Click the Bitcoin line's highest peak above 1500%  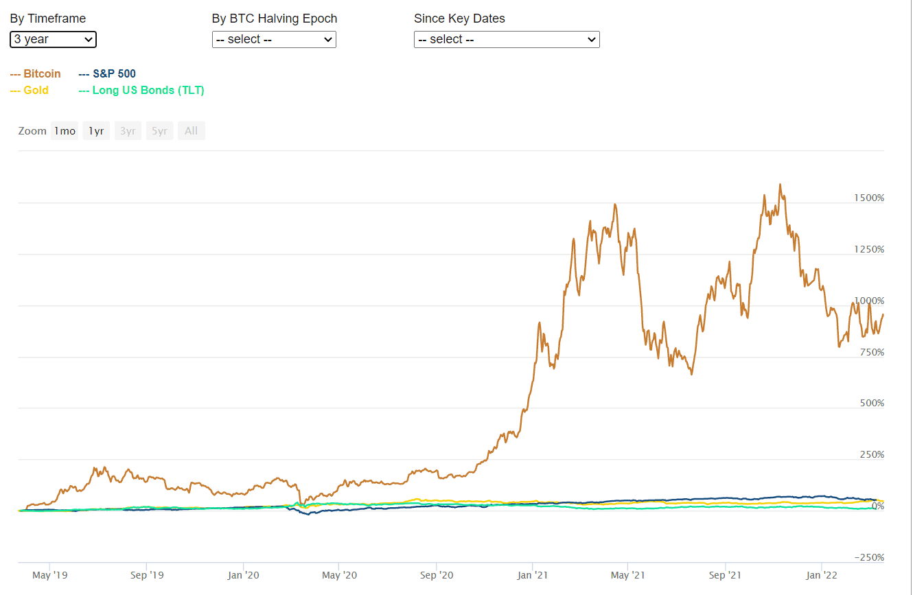click(x=781, y=184)
